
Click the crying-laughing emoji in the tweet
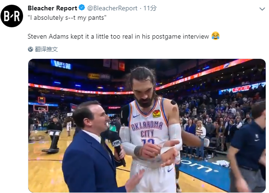coord(215,36)
